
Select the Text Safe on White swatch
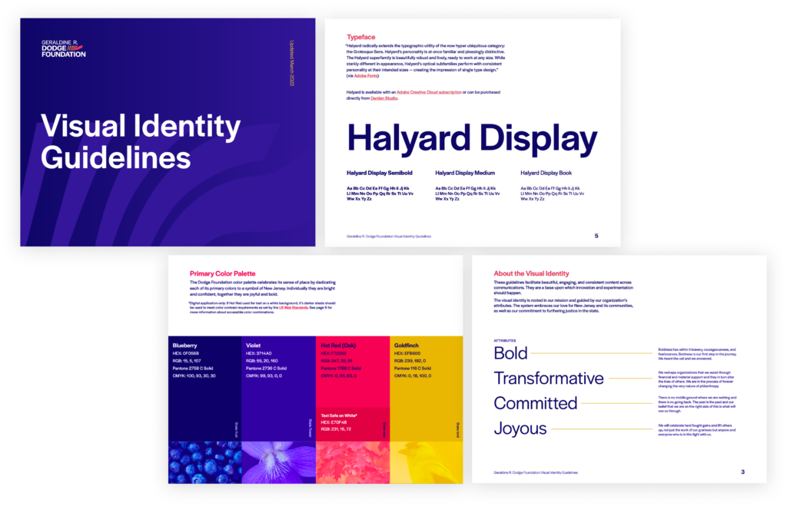point(353,425)
